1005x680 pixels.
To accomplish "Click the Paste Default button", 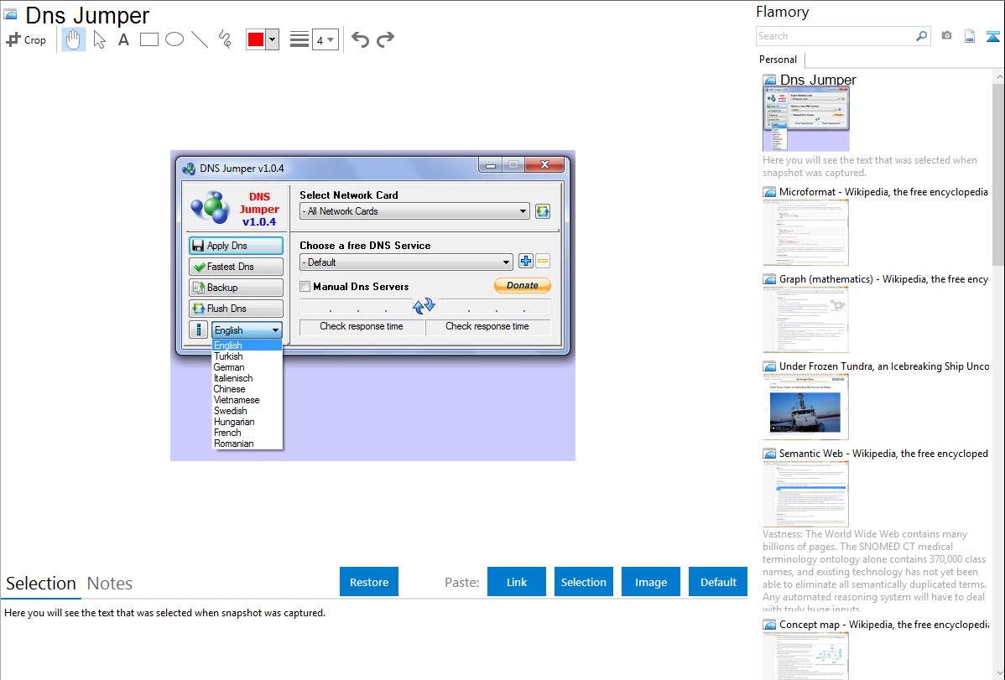I will pyautogui.click(x=718, y=582).
